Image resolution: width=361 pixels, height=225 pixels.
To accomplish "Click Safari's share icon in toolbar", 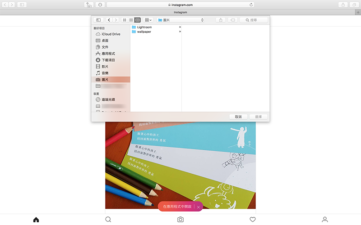I will pyautogui.click(x=343, y=4).
